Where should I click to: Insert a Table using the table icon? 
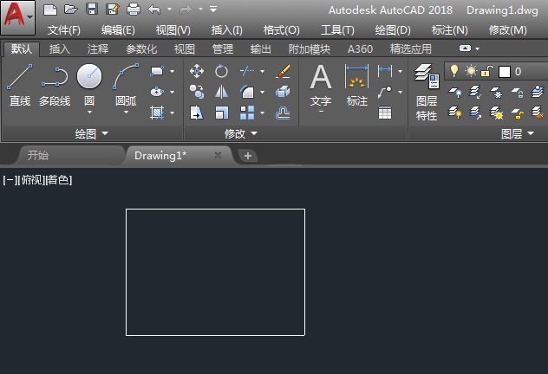pyautogui.click(x=385, y=113)
